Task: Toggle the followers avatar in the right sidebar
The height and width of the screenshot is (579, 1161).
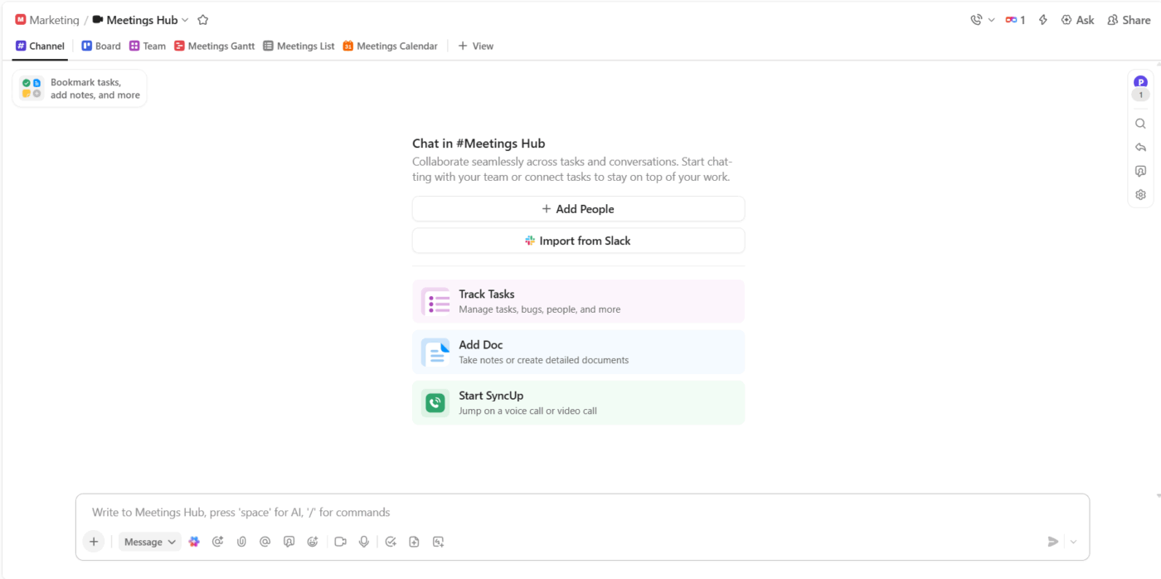Action: [1140, 81]
